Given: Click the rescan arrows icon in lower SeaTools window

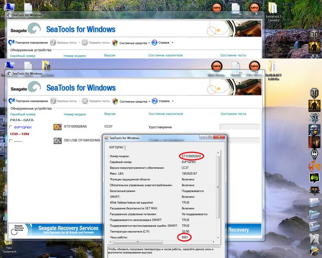Looking at the screenshot, I should tap(12, 101).
